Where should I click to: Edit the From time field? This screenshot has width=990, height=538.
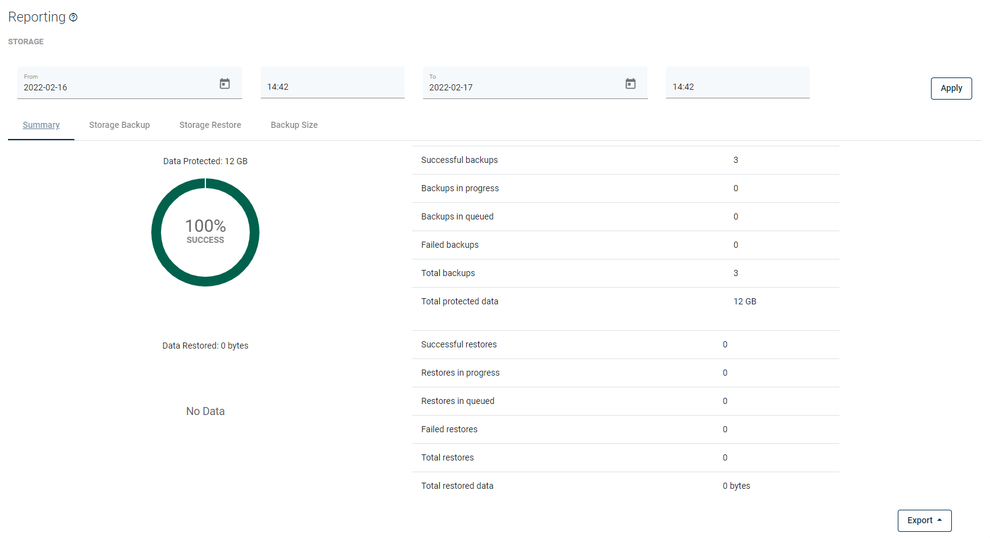(332, 87)
